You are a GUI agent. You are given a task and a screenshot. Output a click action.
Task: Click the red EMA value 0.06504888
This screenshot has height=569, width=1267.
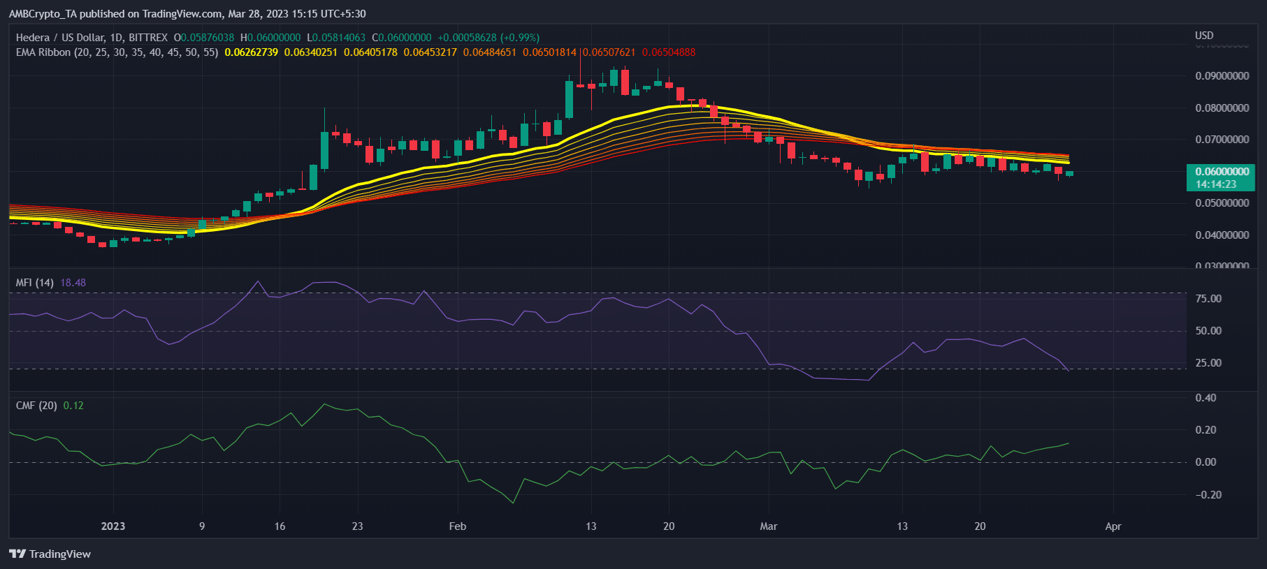pyautogui.click(x=668, y=52)
